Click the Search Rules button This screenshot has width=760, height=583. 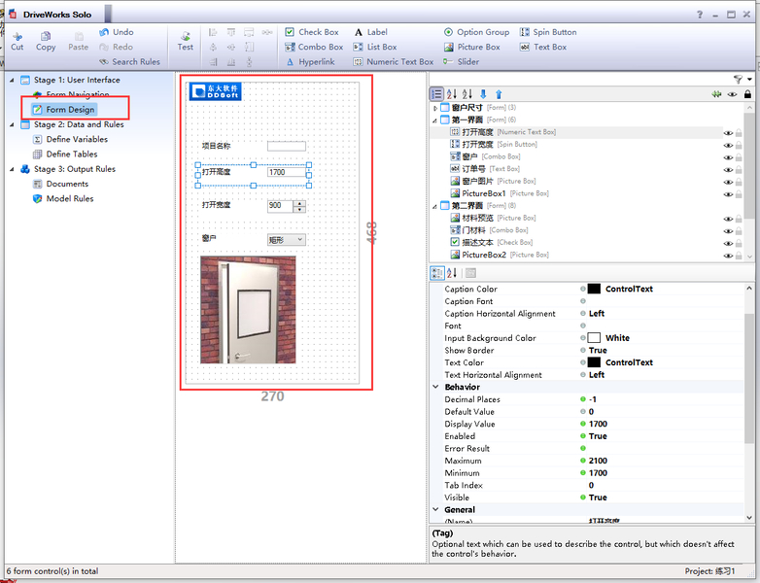point(129,61)
